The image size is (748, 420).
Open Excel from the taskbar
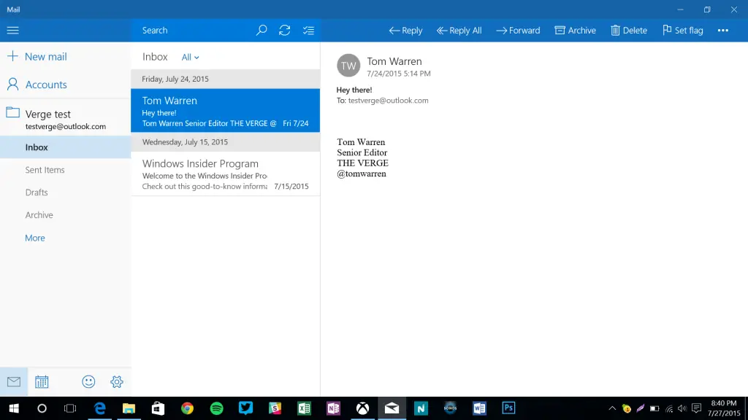[x=304, y=408]
